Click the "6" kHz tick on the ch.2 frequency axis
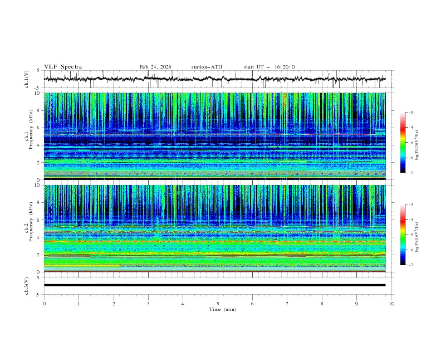 click(x=40, y=220)
